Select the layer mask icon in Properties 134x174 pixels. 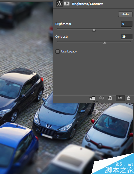(67, 4)
